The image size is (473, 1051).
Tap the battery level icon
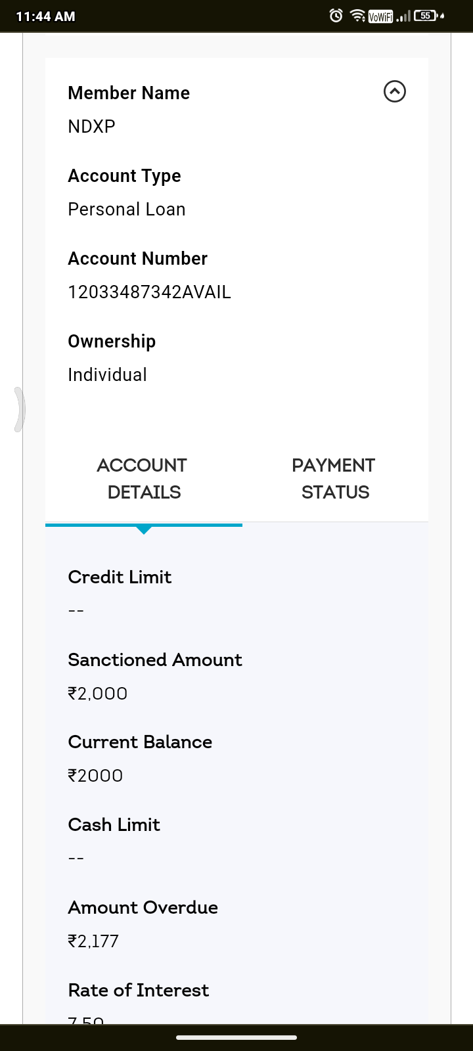tap(426, 16)
